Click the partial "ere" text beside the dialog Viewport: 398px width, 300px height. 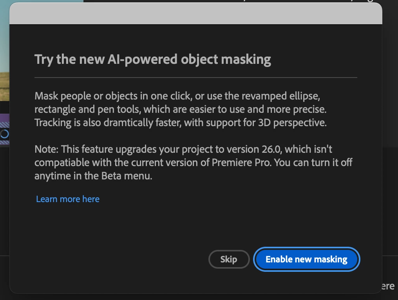(388, 286)
